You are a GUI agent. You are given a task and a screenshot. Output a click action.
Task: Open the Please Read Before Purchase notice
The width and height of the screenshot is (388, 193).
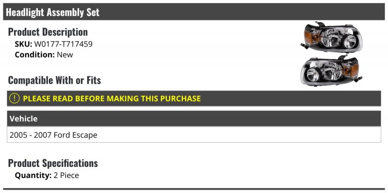(194, 98)
